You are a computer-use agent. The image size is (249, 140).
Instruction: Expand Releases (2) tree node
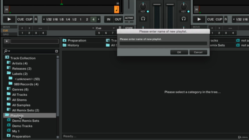click(x=9, y=68)
